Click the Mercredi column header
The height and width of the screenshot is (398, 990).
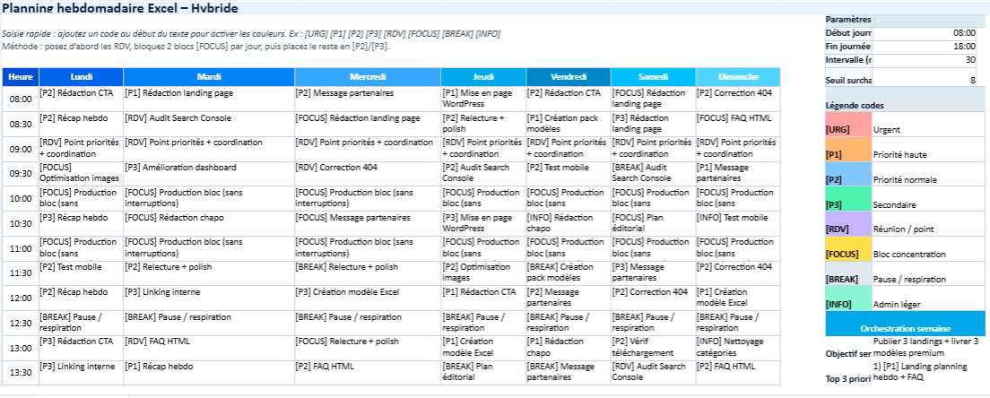point(368,77)
